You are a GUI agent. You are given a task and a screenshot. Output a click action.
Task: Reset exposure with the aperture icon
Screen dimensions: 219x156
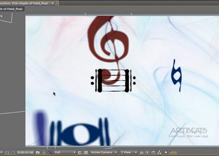point(166,152)
